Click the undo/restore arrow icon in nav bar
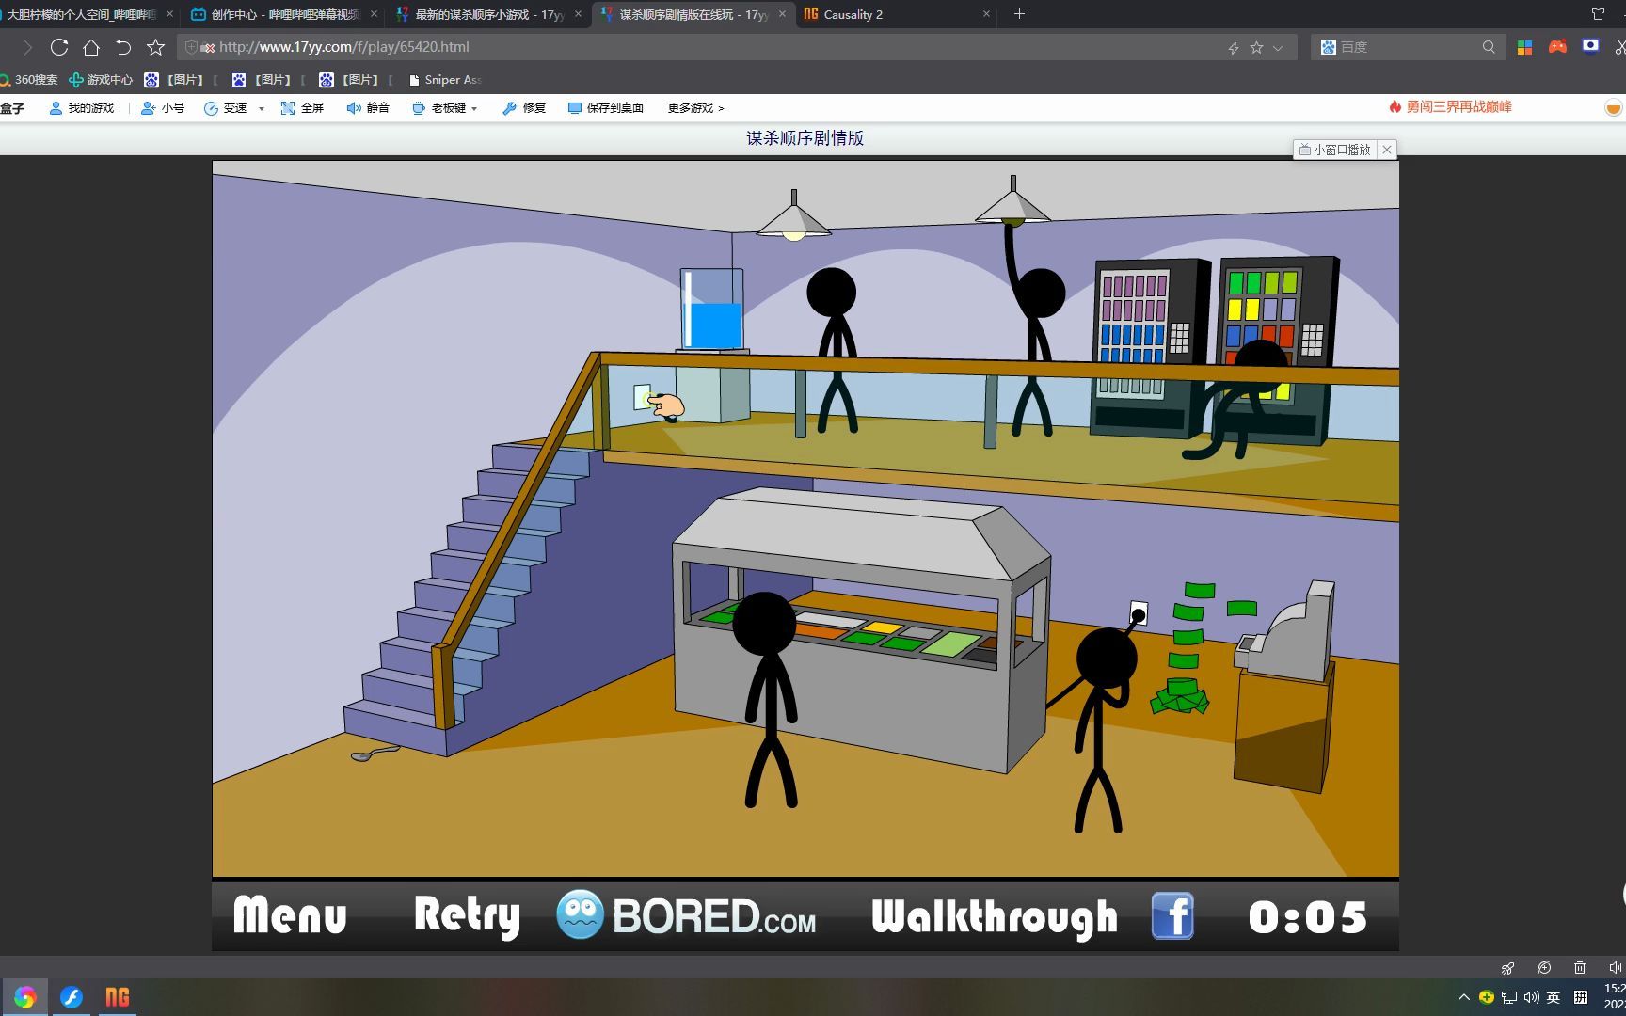This screenshot has width=1626, height=1016. 123,47
